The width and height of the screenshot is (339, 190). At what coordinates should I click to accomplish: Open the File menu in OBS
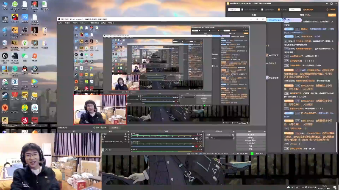61,23
